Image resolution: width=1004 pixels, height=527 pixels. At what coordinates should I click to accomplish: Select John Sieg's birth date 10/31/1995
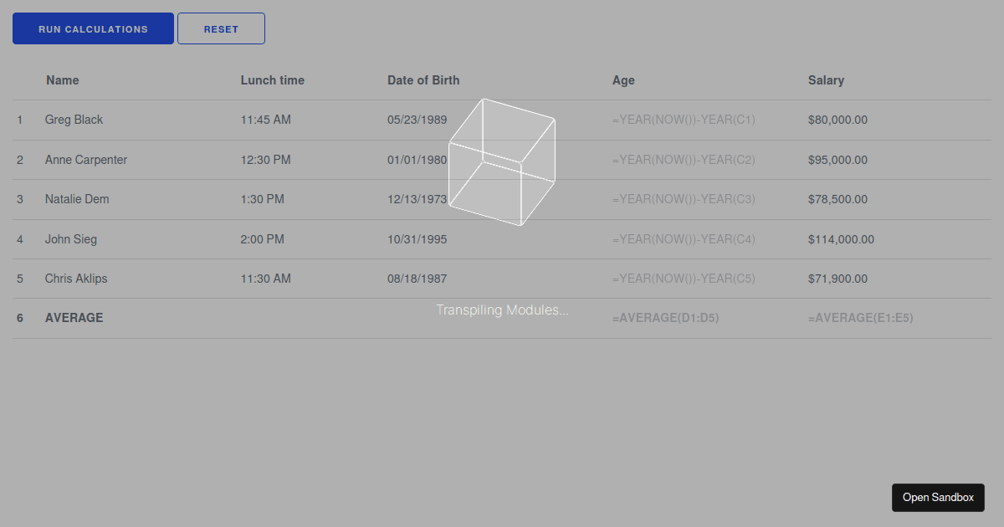tap(417, 238)
